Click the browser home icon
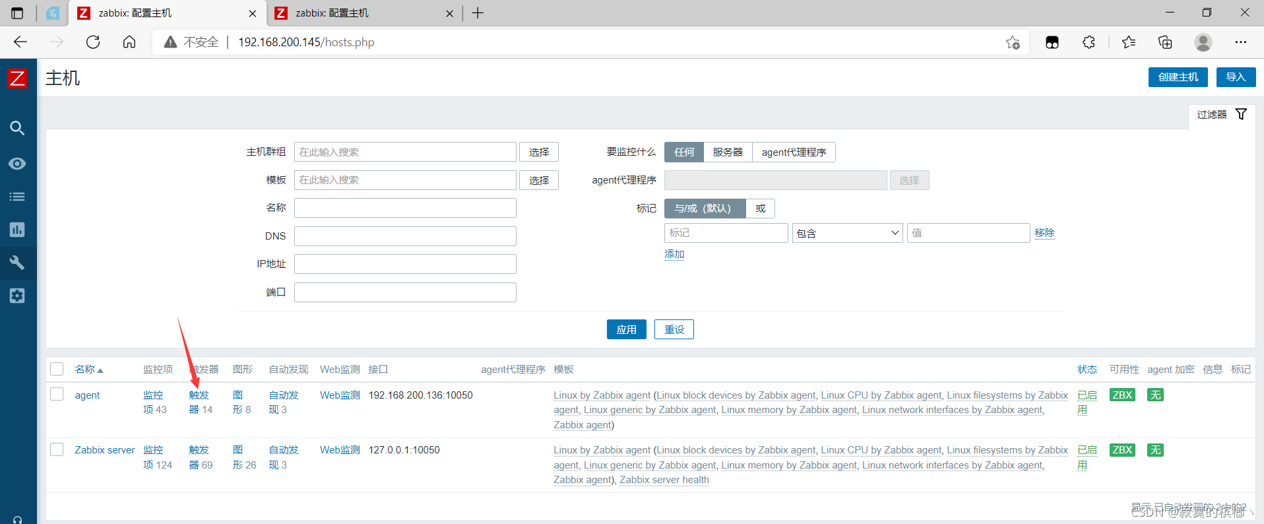 click(x=129, y=42)
